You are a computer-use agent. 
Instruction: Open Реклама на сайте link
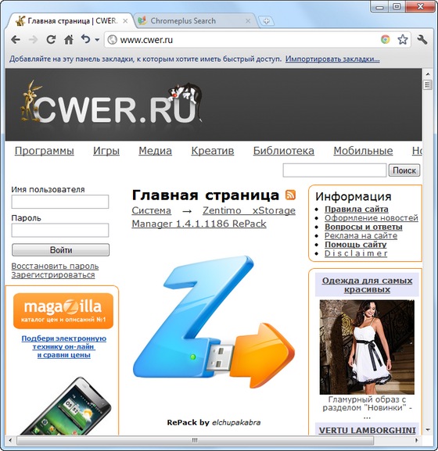coord(361,236)
